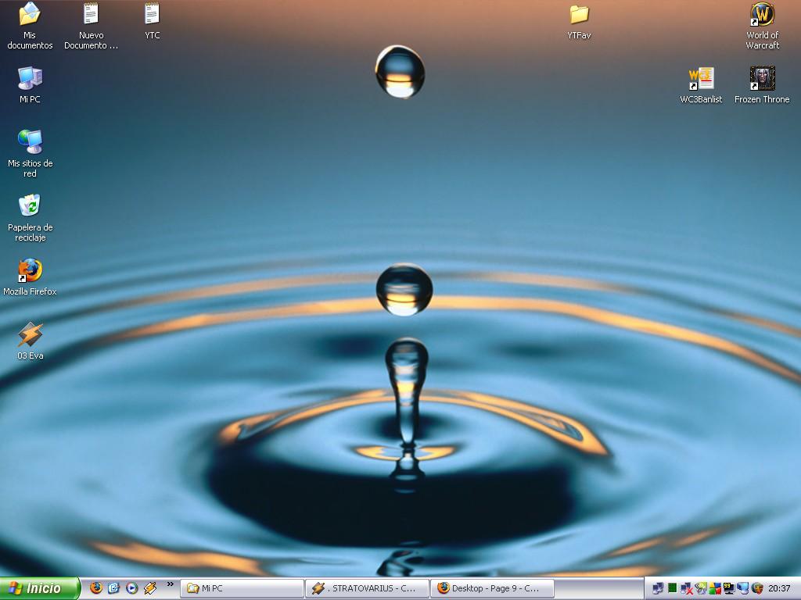
Task: Select the Nuevo Documento text file icon
Action: tap(91, 14)
